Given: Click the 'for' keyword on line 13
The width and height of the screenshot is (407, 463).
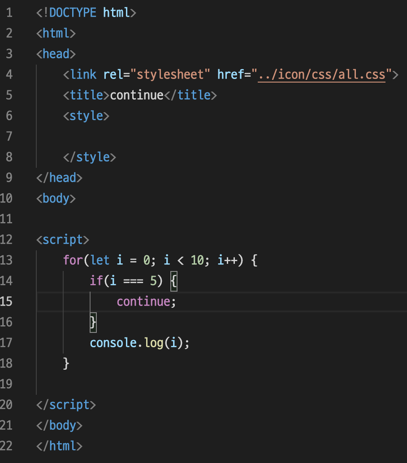Looking at the screenshot, I should pyautogui.click(x=73, y=260).
